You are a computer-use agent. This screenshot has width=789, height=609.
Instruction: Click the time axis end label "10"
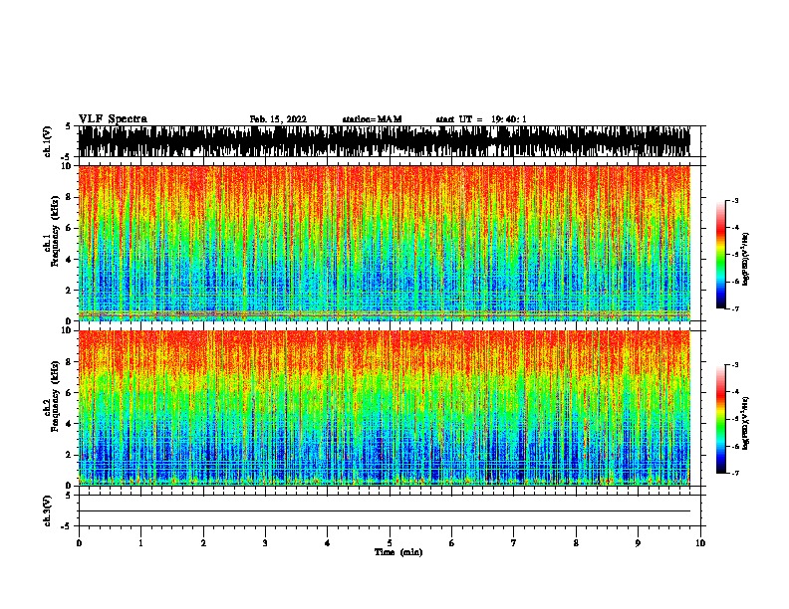(x=700, y=543)
